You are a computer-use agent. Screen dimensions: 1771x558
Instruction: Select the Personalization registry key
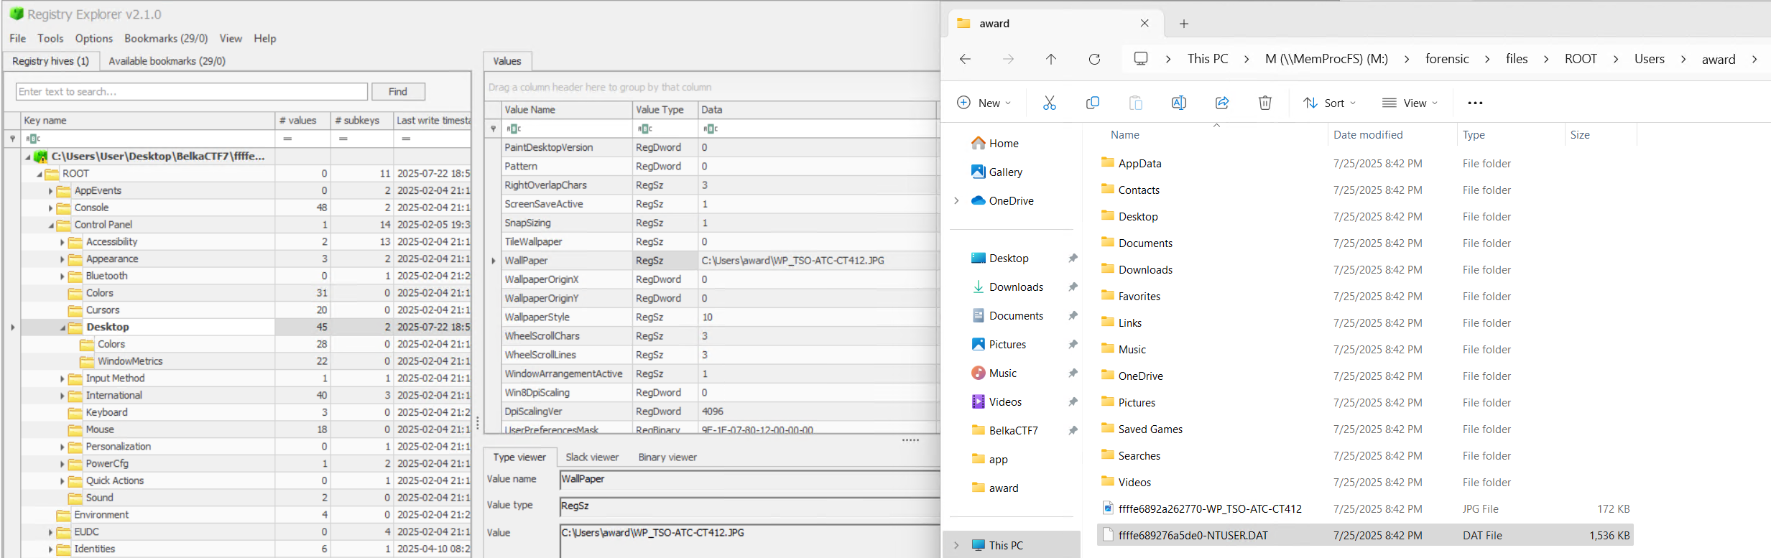tap(119, 447)
